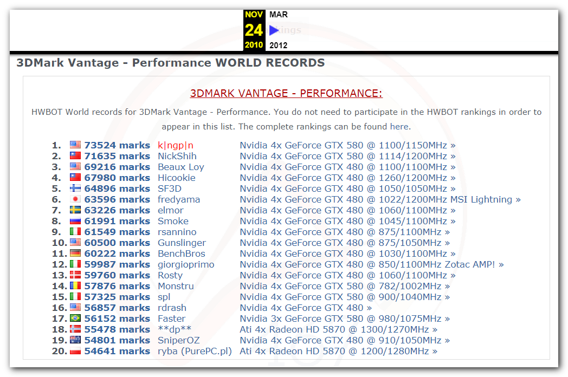Open giorgioprimo's profile link

[186, 264]
